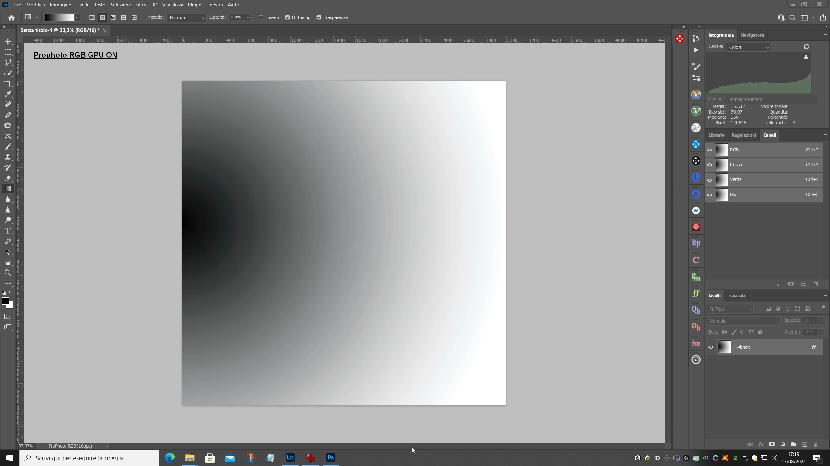Click the foreground black color swatch

pyautogui.click(x=5, y=301)
